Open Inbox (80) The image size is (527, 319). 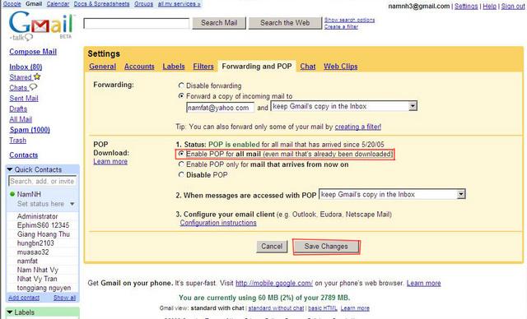(x=26, y=67)
